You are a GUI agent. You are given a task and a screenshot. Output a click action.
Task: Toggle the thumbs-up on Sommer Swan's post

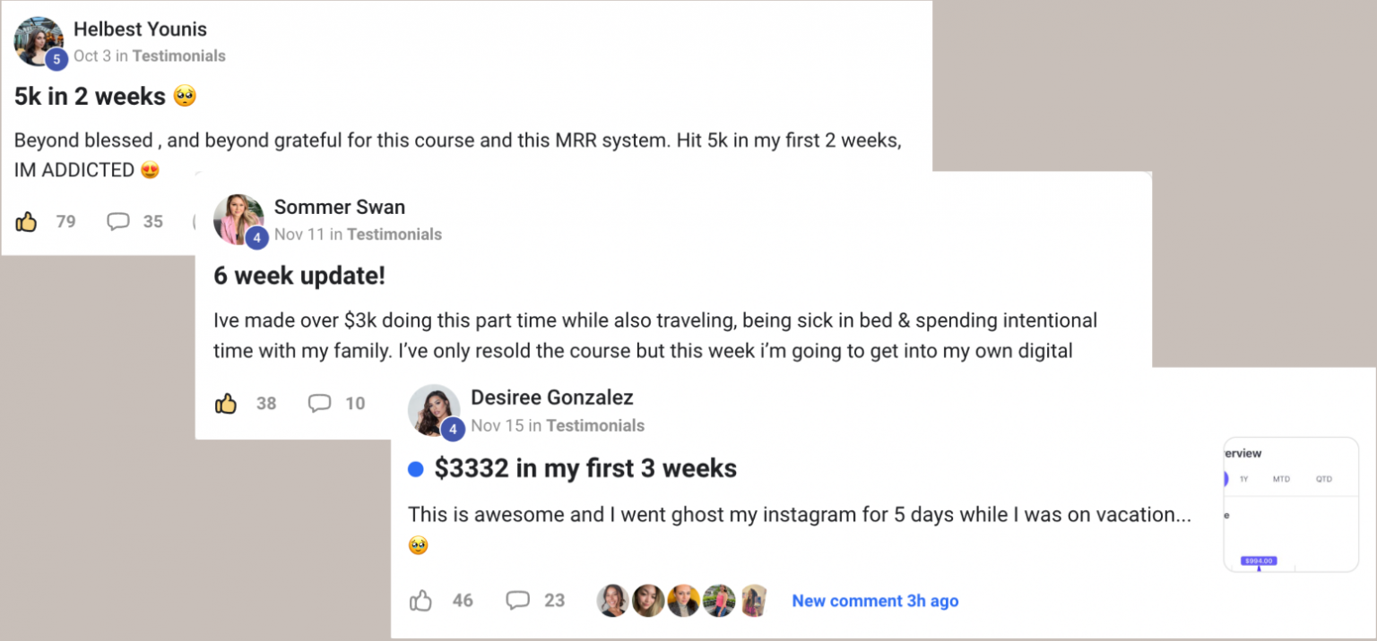pyautogui.click(x=227, y=403)
